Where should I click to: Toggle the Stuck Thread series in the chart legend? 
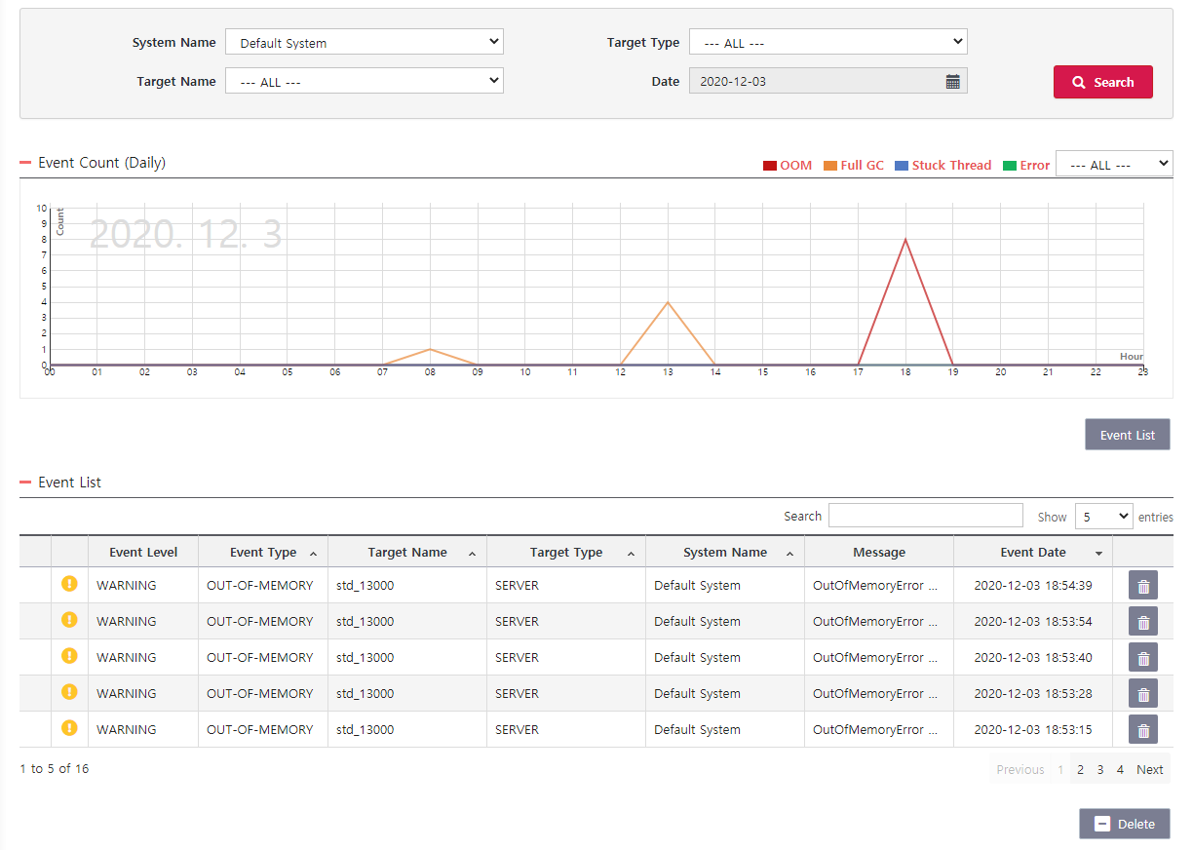click(x=943, y=165)
